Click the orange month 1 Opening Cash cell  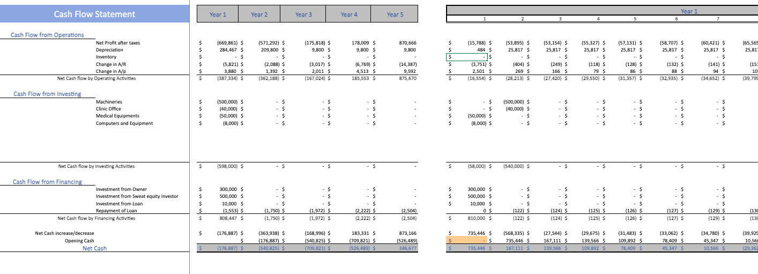click(467, 241)
